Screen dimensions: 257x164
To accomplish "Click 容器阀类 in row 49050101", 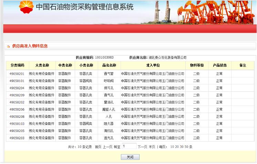I will pyautogui.click(x=86, y=81).
